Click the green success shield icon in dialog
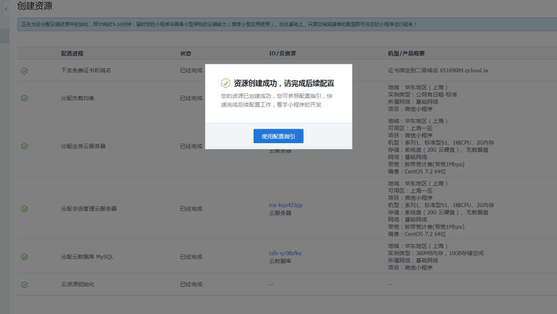The height and width of the screenshot is (314, 557). tap(225, 83)
